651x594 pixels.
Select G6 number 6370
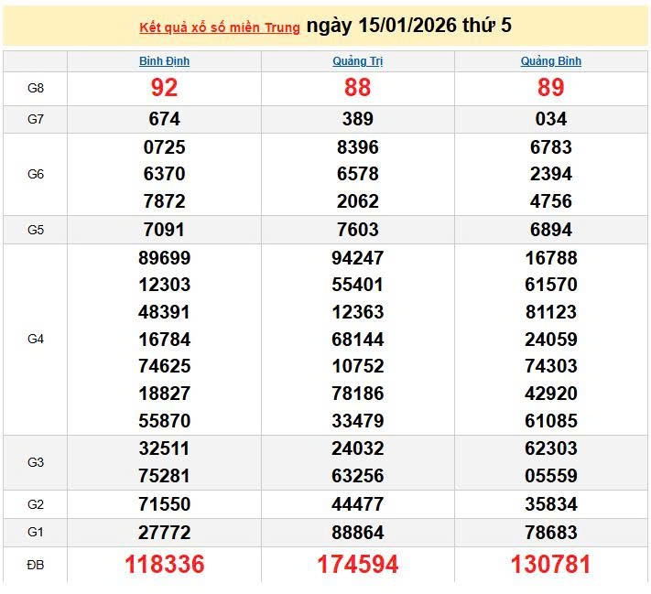coord(165,174)
